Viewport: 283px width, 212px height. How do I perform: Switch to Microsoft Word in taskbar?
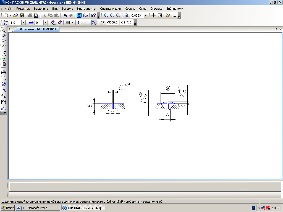(38, 208)
